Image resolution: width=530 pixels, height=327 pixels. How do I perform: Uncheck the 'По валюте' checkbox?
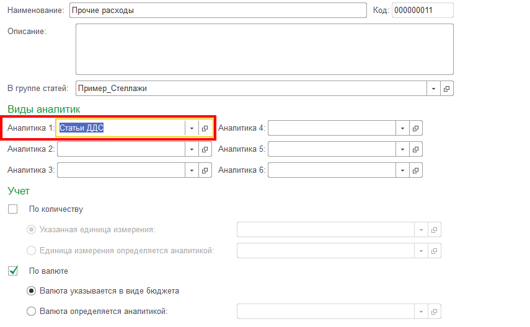(x=13, y=271)
